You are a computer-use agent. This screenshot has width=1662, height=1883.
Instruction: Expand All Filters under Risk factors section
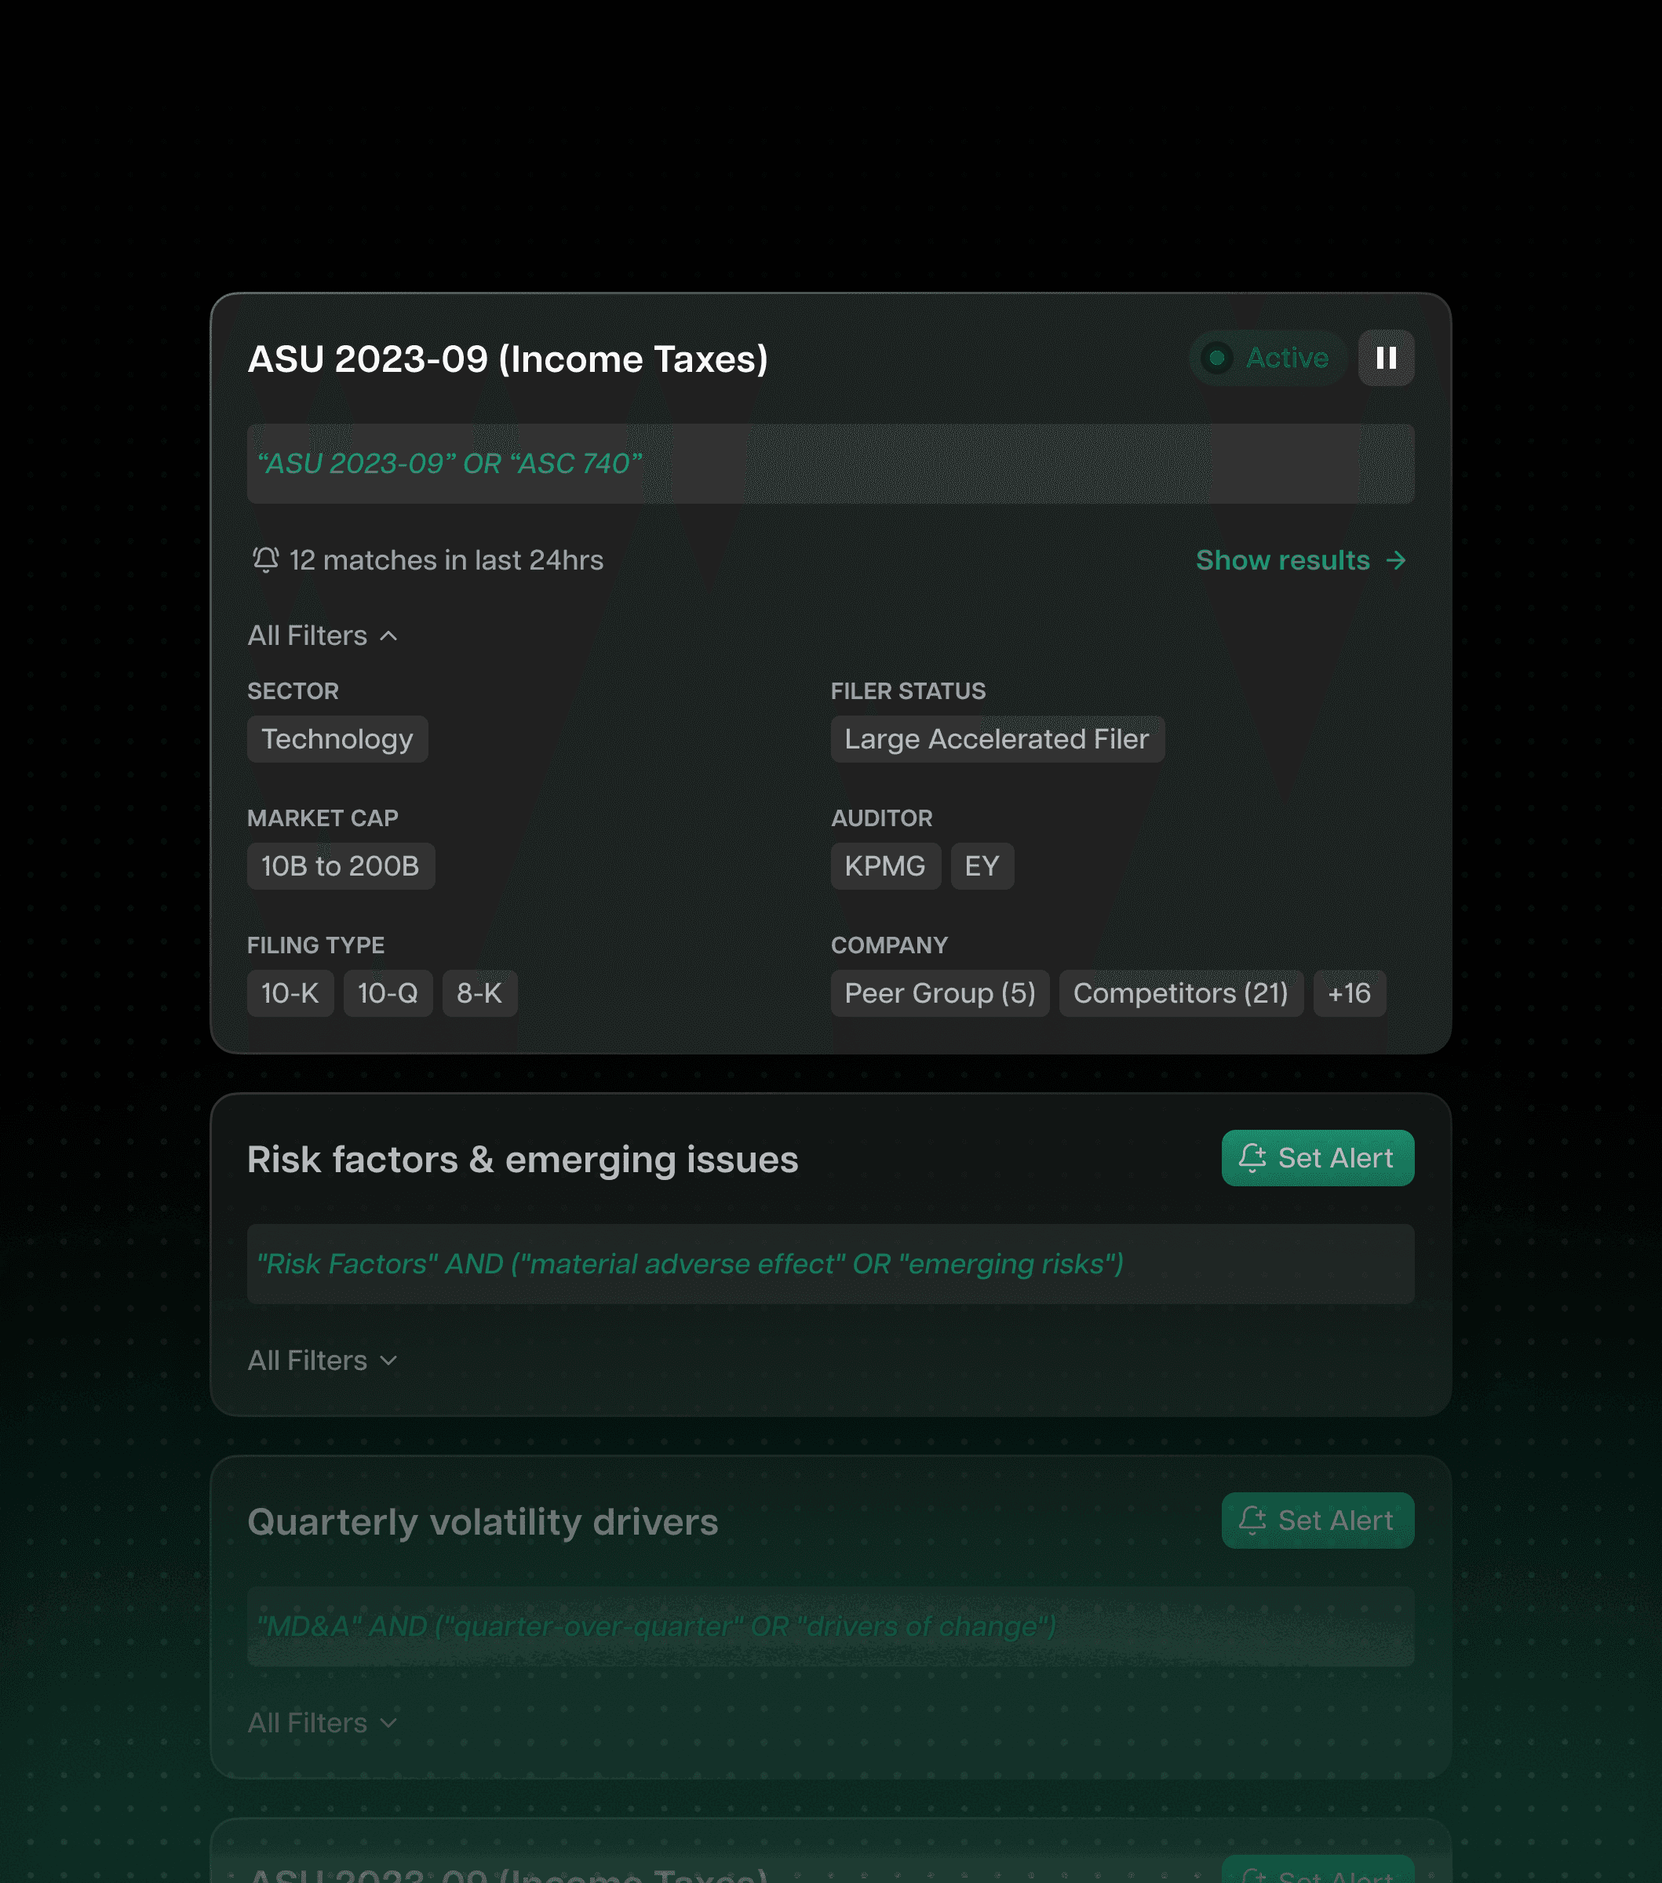(x=322, y=1360)
